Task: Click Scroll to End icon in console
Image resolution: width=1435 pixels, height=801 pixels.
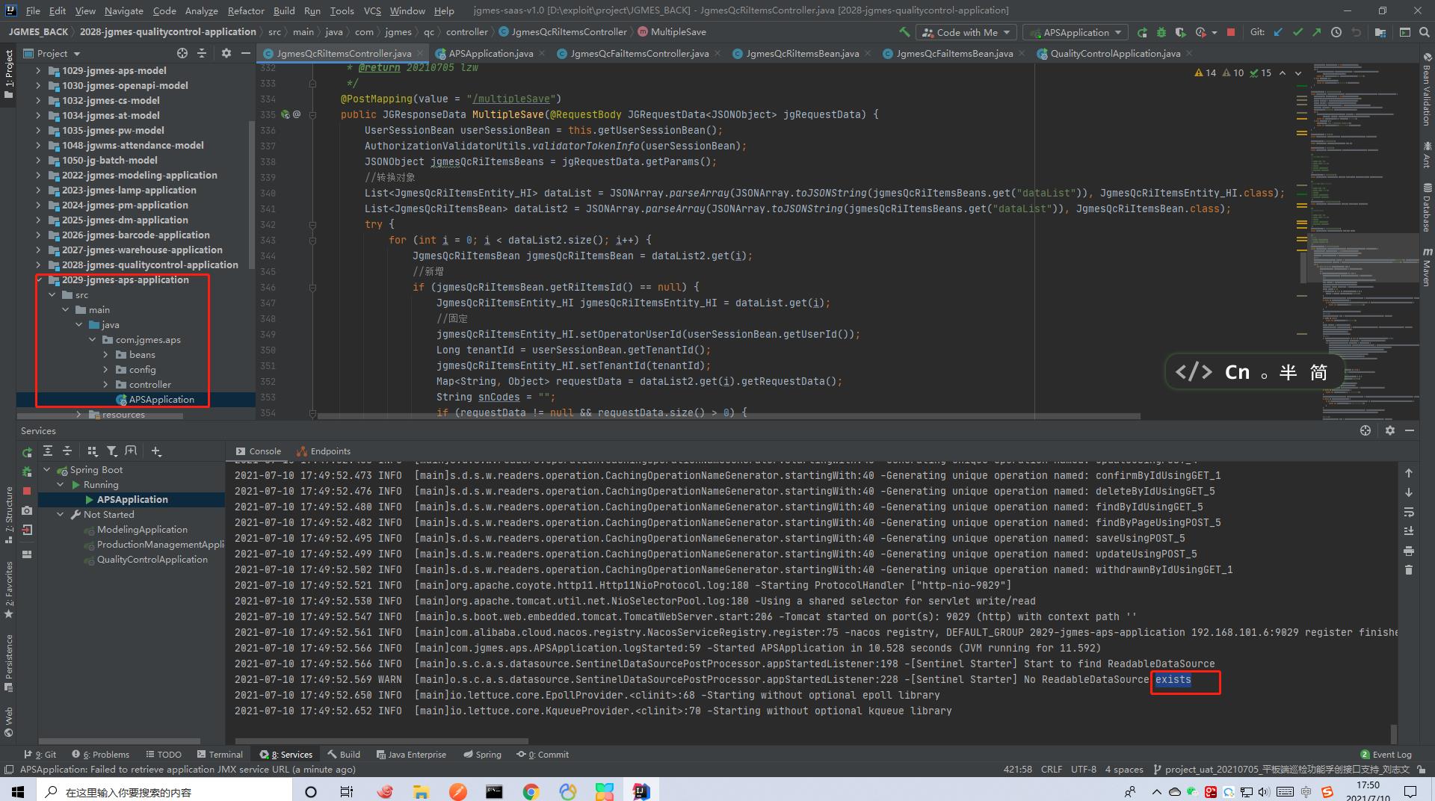Action: pos(1409,531)
